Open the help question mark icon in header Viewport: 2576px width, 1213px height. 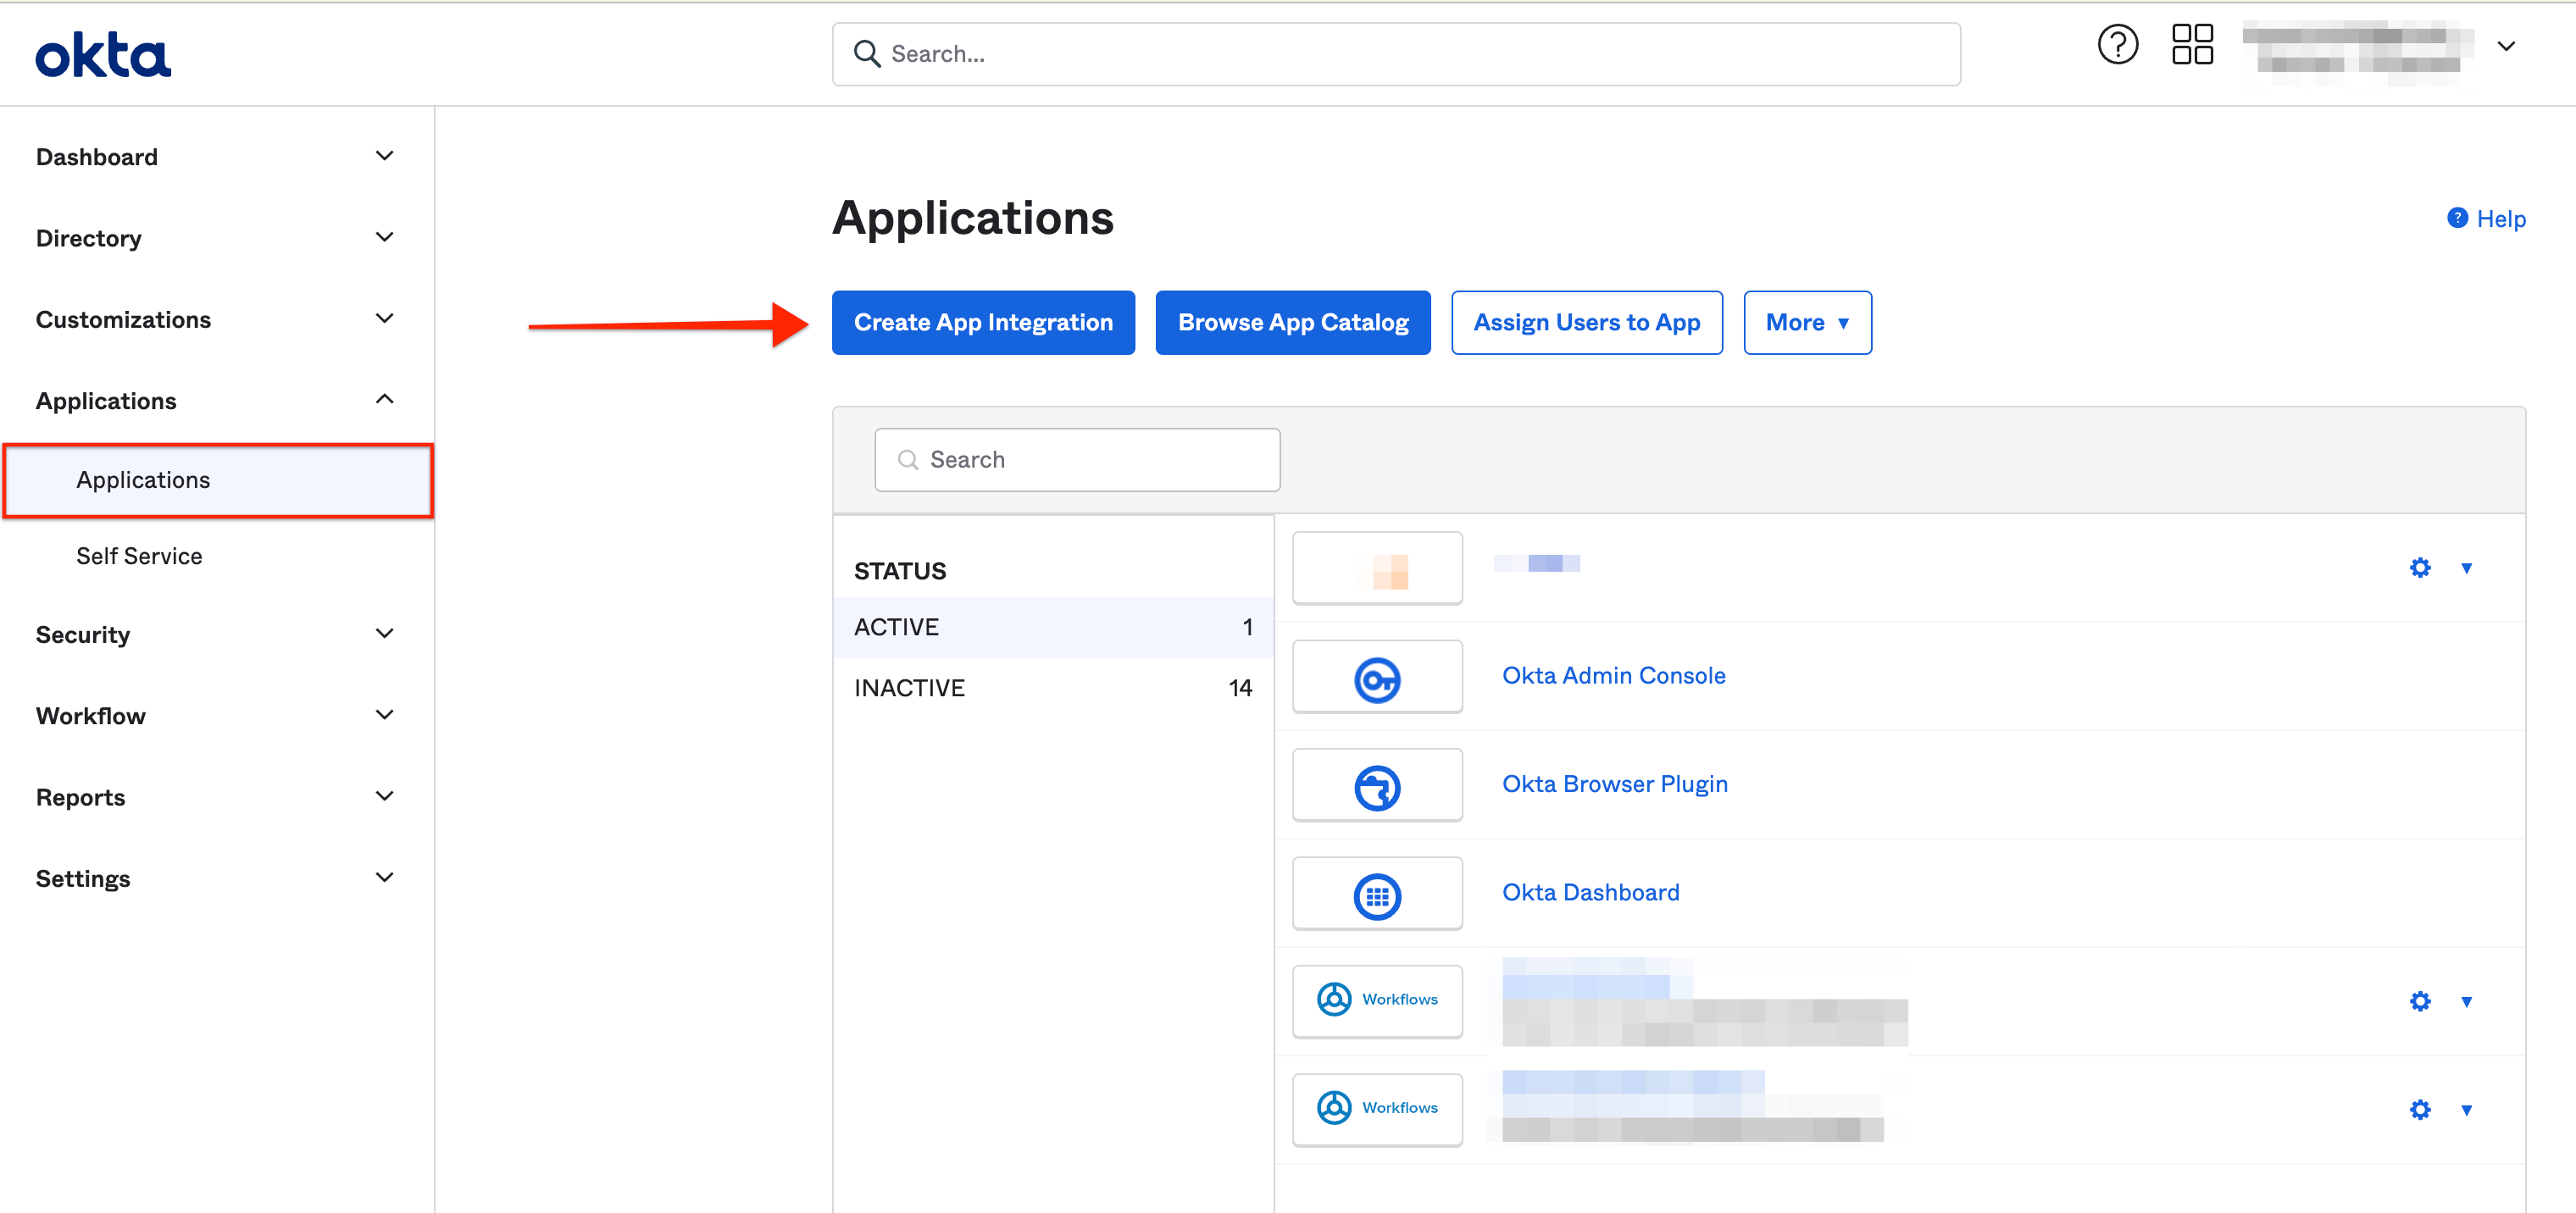pyautogui.click(x=2117, y=45)
